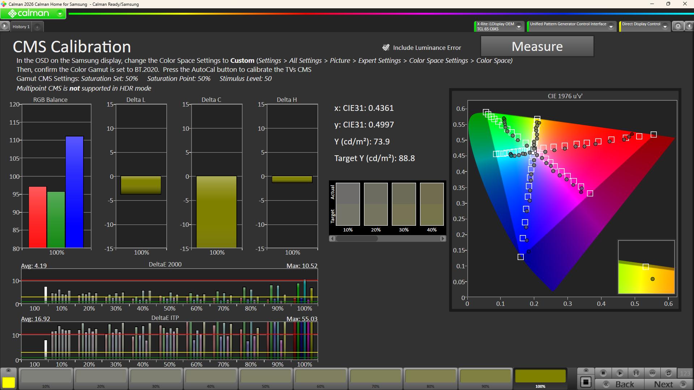The height and width of the screenshot is (390, 694).
Task: Click the circular refresh arrows icon
Action: point(669,373)
